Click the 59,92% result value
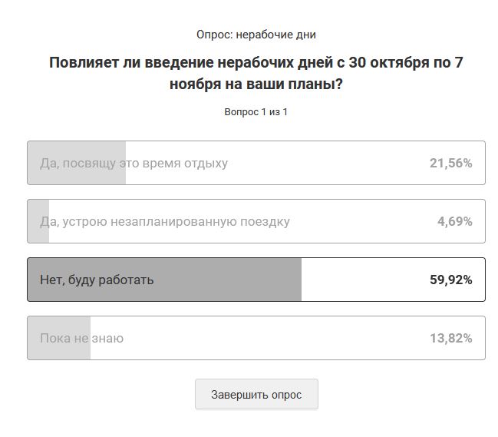 [x=450, y=280]
